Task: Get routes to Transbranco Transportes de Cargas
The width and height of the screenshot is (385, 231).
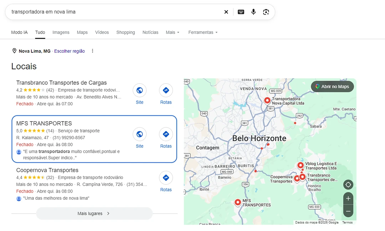Action: (x=166, y=90)
